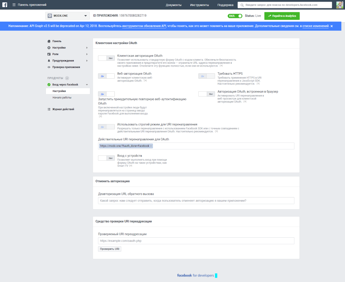Toggle forced web re-authentication switch

[x=106, y=94]
